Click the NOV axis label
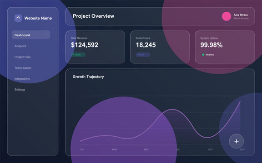 coord(242,150)
